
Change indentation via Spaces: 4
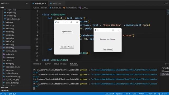(120, 94)
